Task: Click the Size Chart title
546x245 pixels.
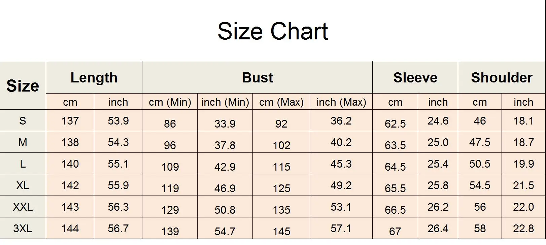Action: coord(273,31)
